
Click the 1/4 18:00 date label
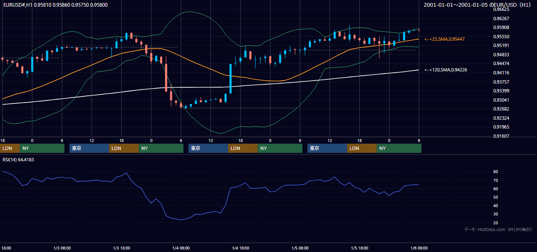click(240, 248)
